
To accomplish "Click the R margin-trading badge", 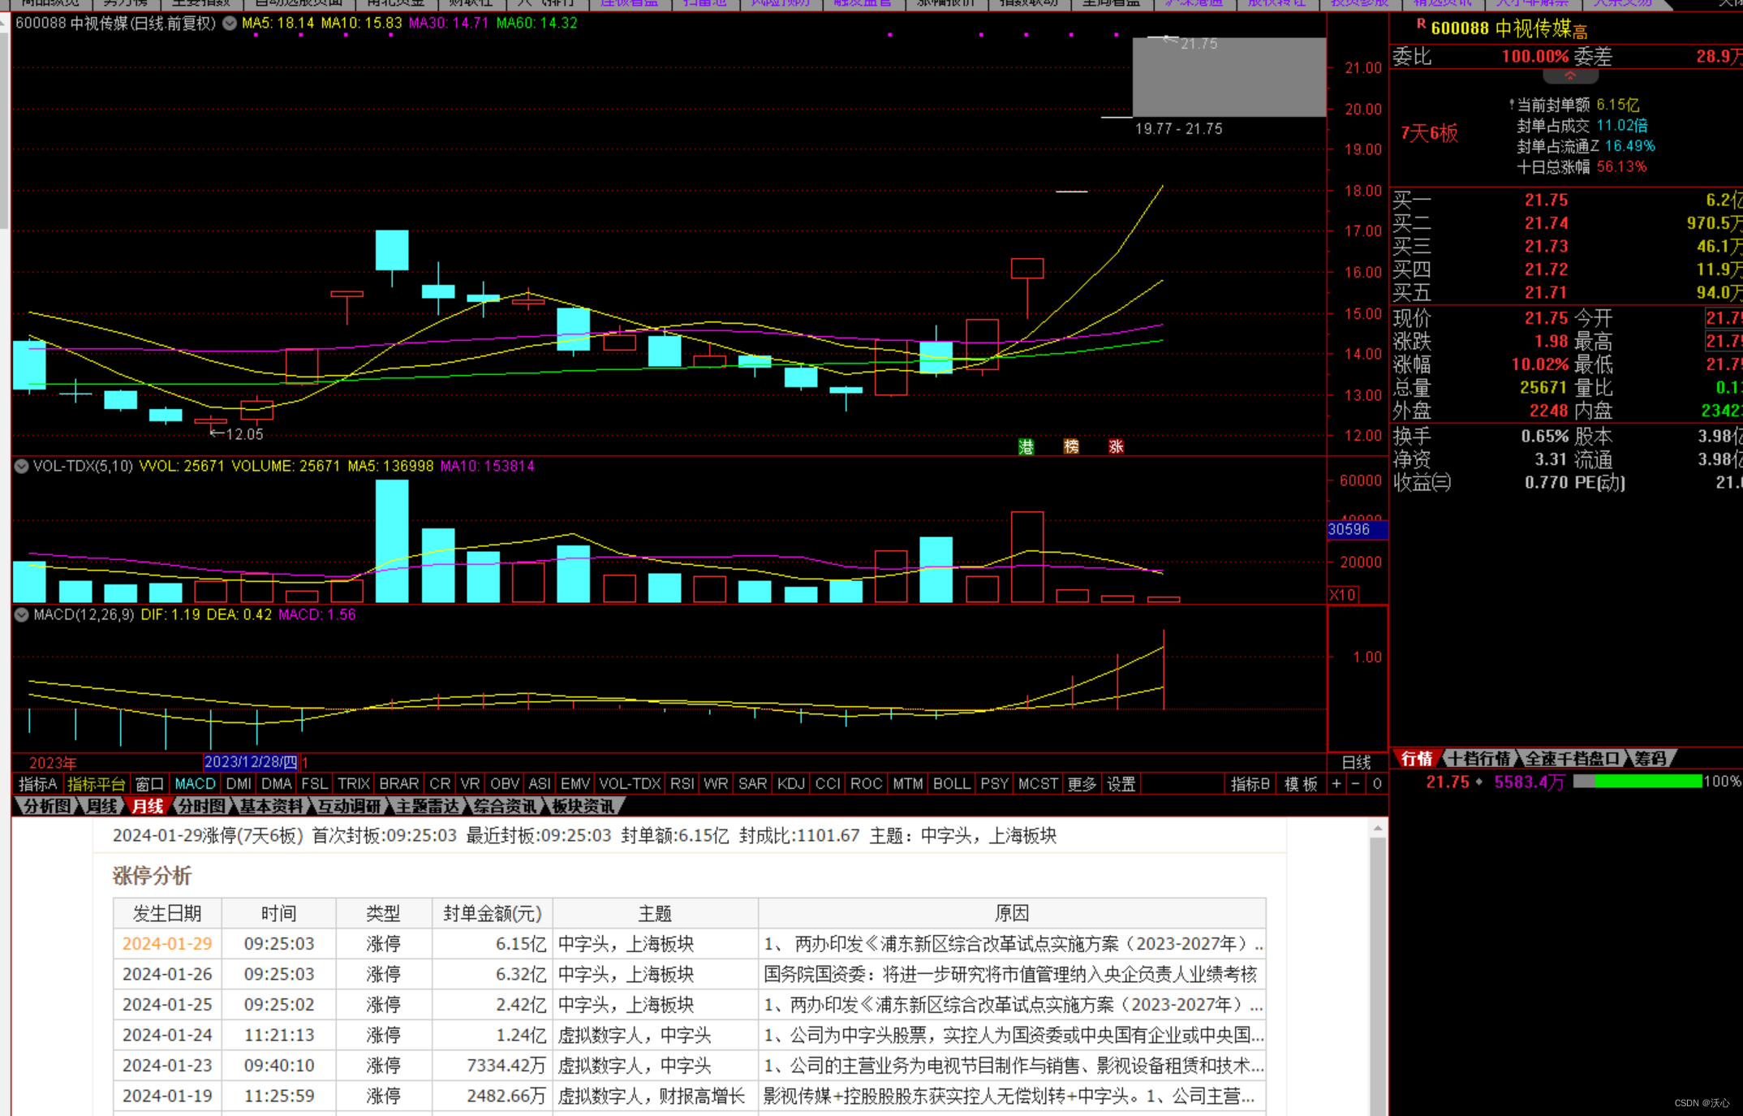I will (1421, 24).
